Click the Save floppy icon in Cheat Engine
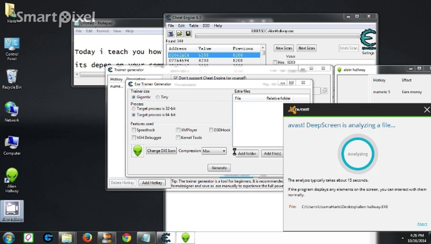 coord(188,34)
